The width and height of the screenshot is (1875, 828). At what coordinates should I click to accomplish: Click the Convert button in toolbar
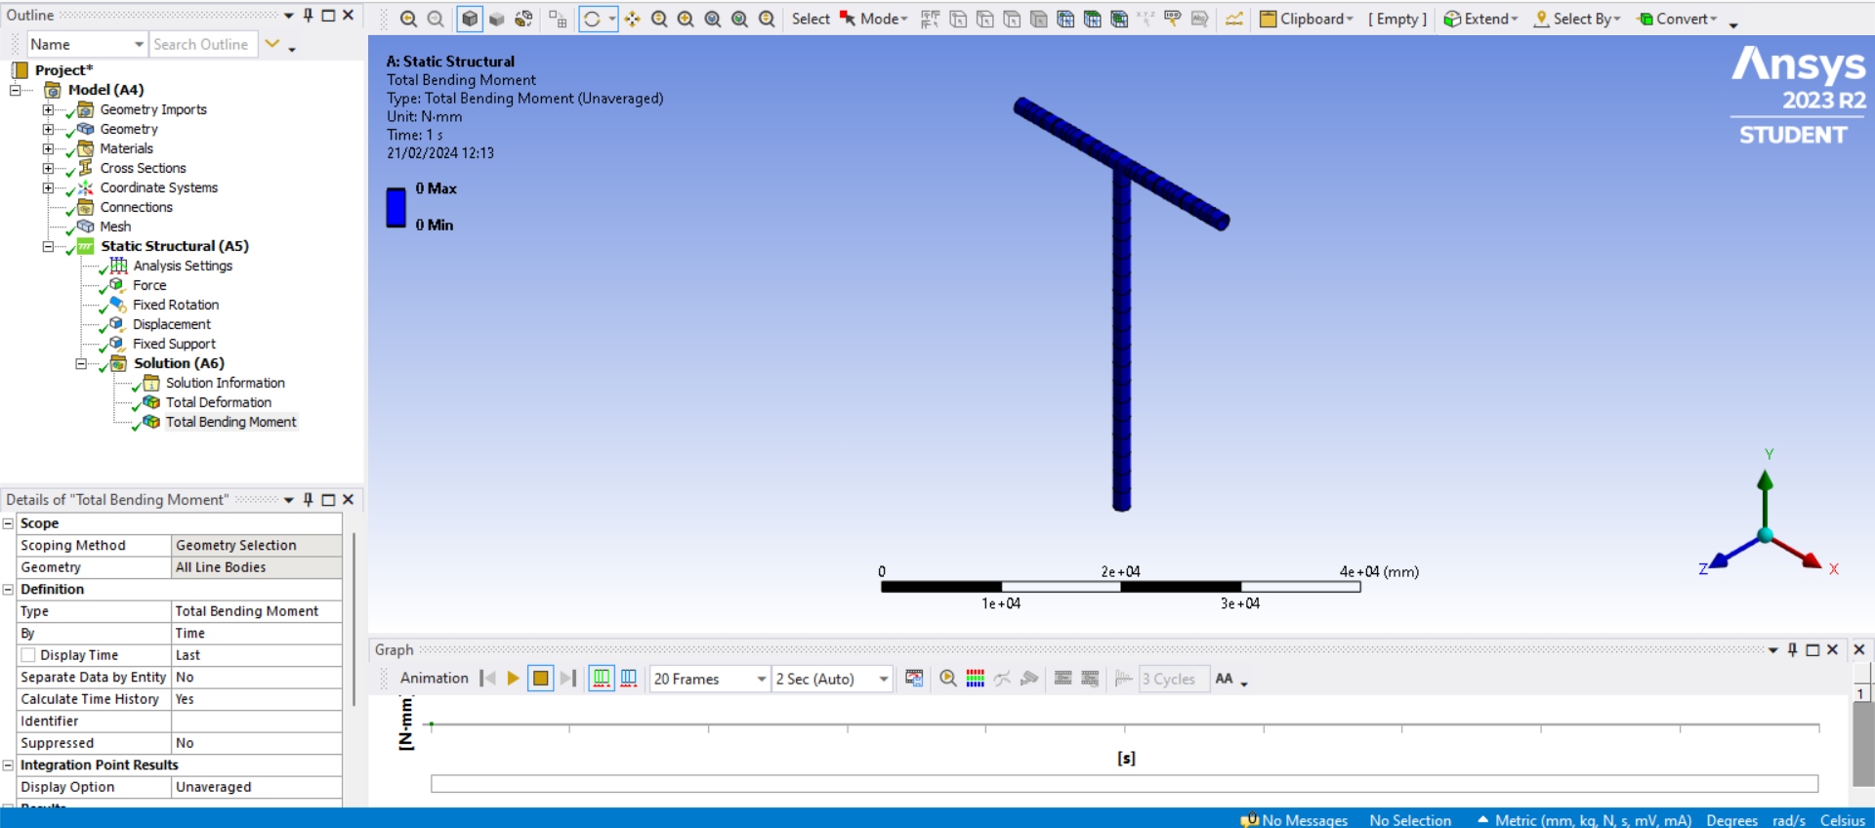coord(1677,19)
